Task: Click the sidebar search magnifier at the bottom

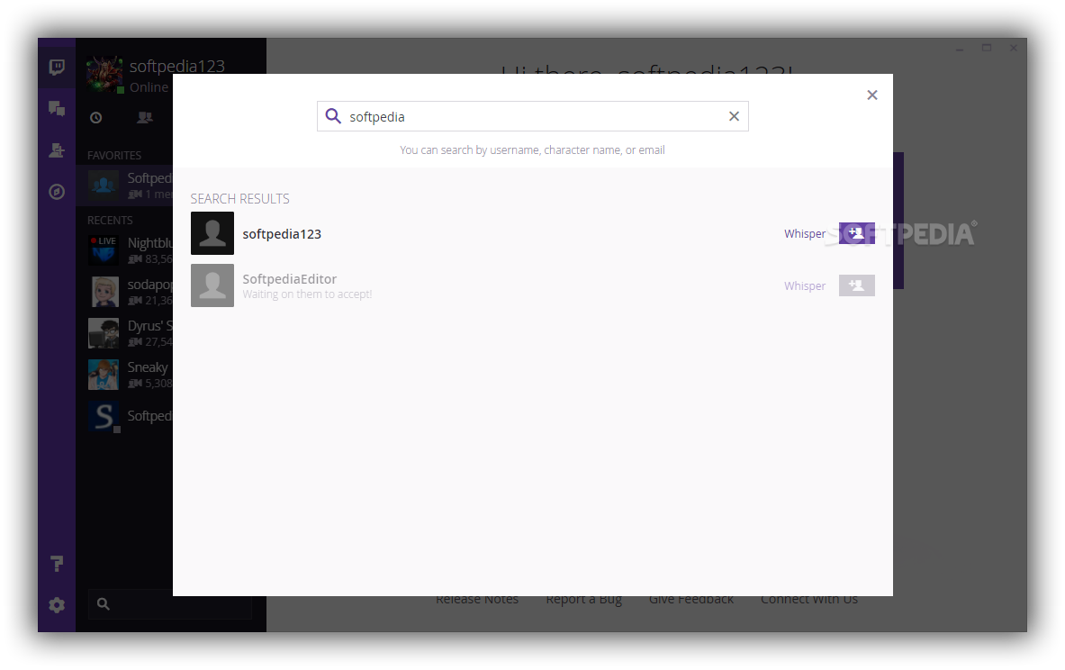Action: click(x=104, y=603)
